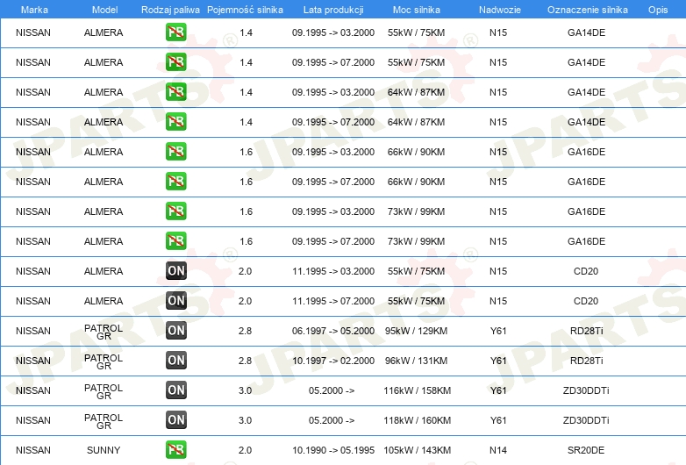Screen dimensions: 686x465
Task: Select 66kW / 90KM cell in 03.2000 row
Action: coord(416,152)
